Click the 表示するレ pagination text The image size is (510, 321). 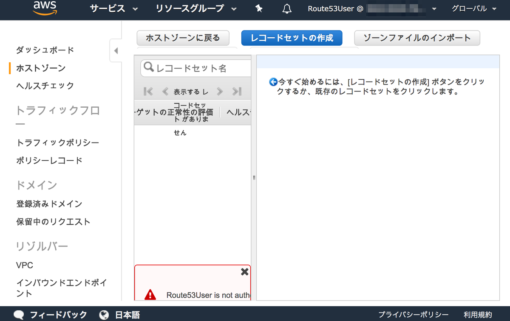click(191, 92)
